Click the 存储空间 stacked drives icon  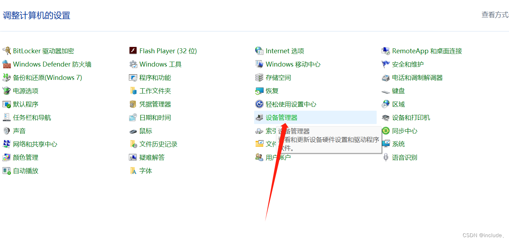click(259, 77)
